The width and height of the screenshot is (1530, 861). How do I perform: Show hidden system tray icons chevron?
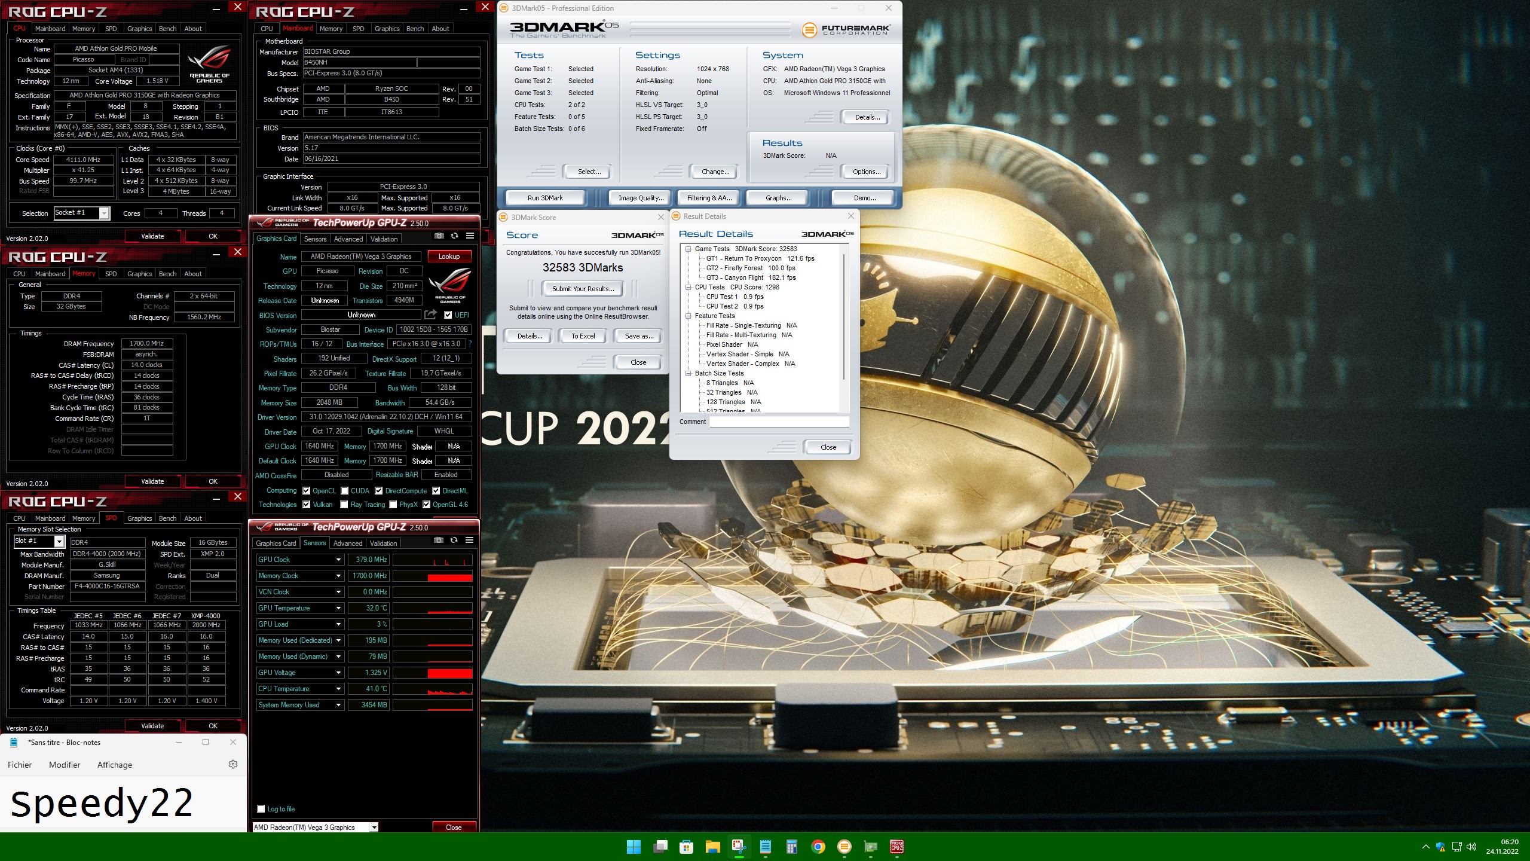(1425, 847)
